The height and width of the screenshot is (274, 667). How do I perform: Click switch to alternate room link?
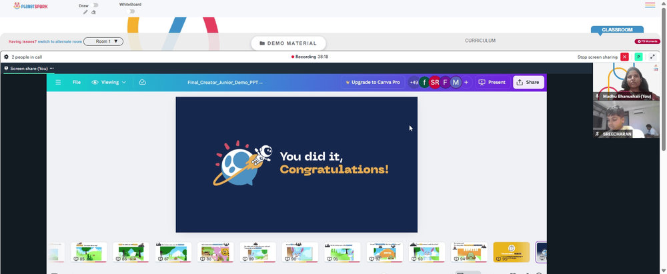coord(60,42)
